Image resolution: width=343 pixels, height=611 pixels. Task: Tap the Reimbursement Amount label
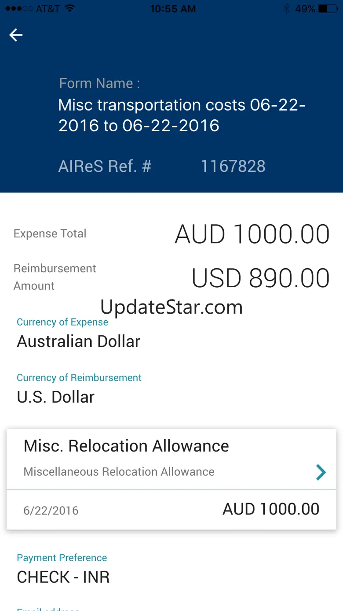click(x=55, y=277)
